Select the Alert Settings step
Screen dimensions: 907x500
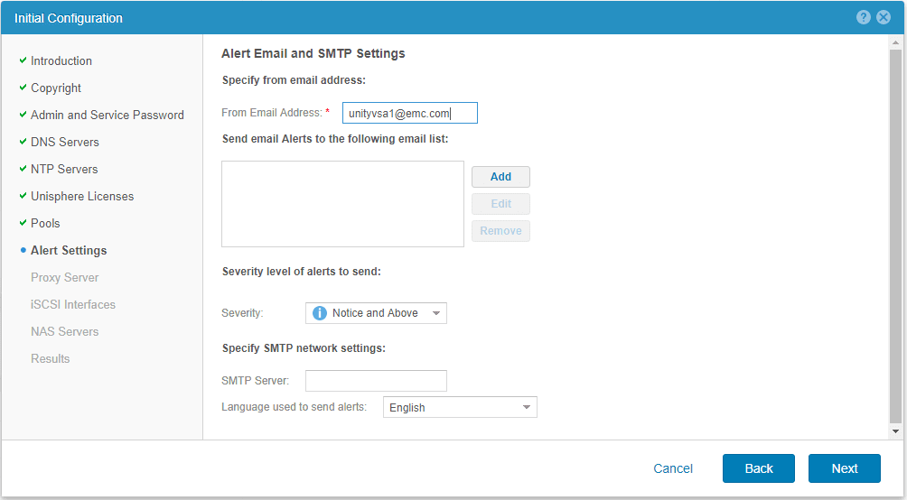click(x=69, y=250)
